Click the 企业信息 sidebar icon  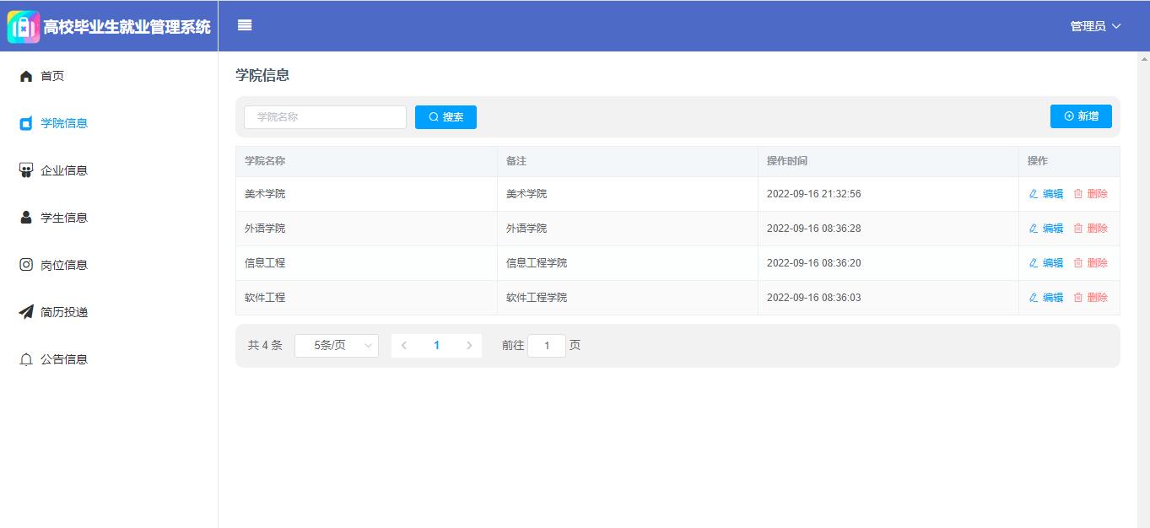click(26, 170)
